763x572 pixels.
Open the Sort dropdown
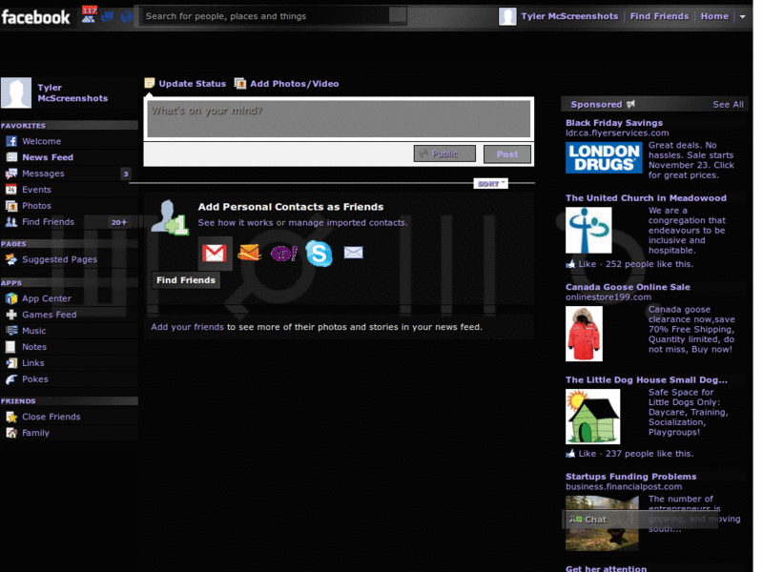coord(490,183)
